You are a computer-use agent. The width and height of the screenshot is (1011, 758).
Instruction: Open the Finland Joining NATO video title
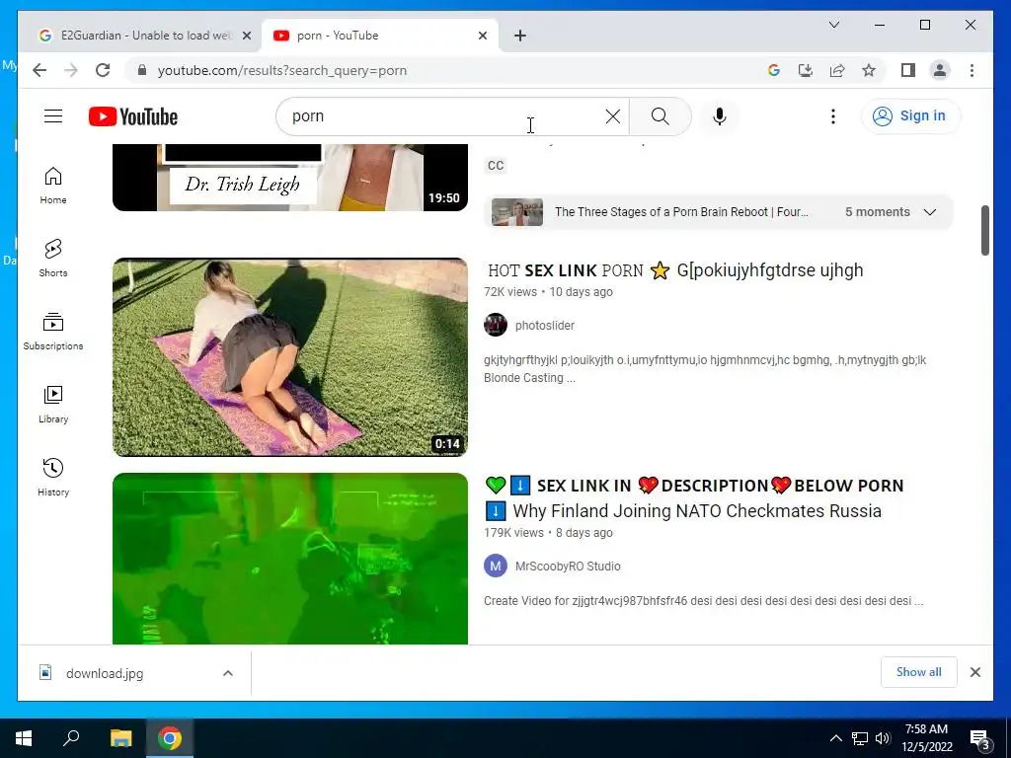point(694,498)
